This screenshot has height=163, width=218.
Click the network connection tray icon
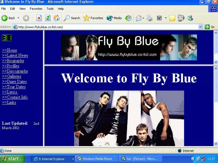tap(198, 159)
